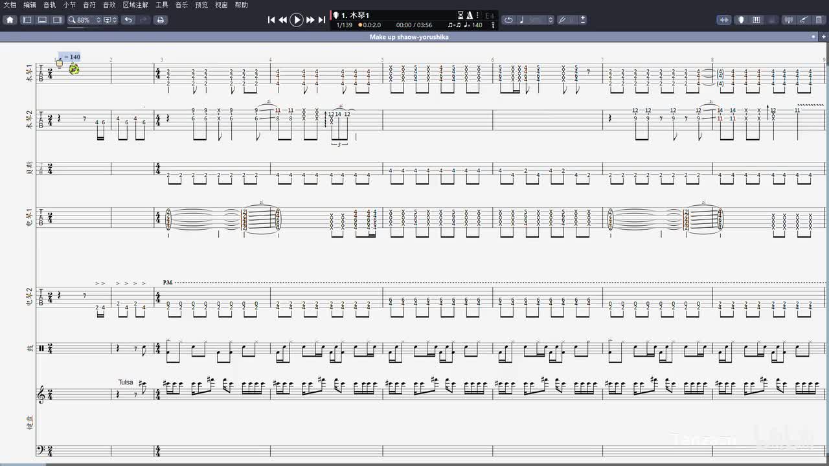Toggle the right inspector panel

tap(57, 20)
